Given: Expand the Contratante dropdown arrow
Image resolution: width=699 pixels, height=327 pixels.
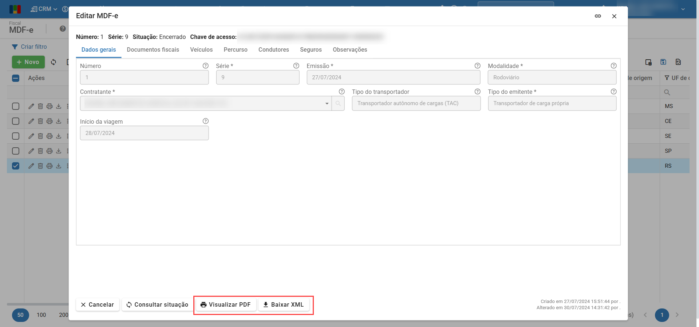Looking at the screenshot, I should pos(327,104).
